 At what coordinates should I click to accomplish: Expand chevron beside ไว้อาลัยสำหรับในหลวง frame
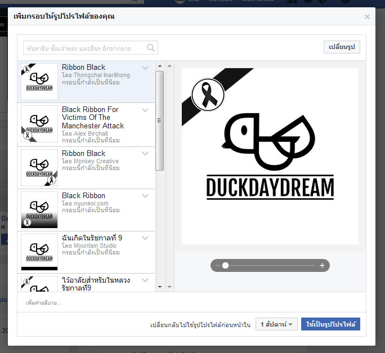(145, 280)
